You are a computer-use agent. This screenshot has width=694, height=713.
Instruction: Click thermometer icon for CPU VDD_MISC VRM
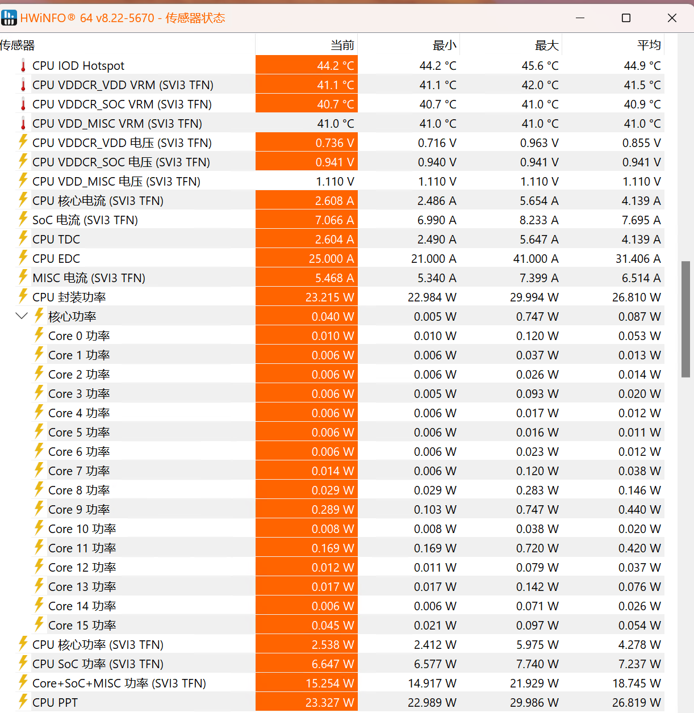23,124
